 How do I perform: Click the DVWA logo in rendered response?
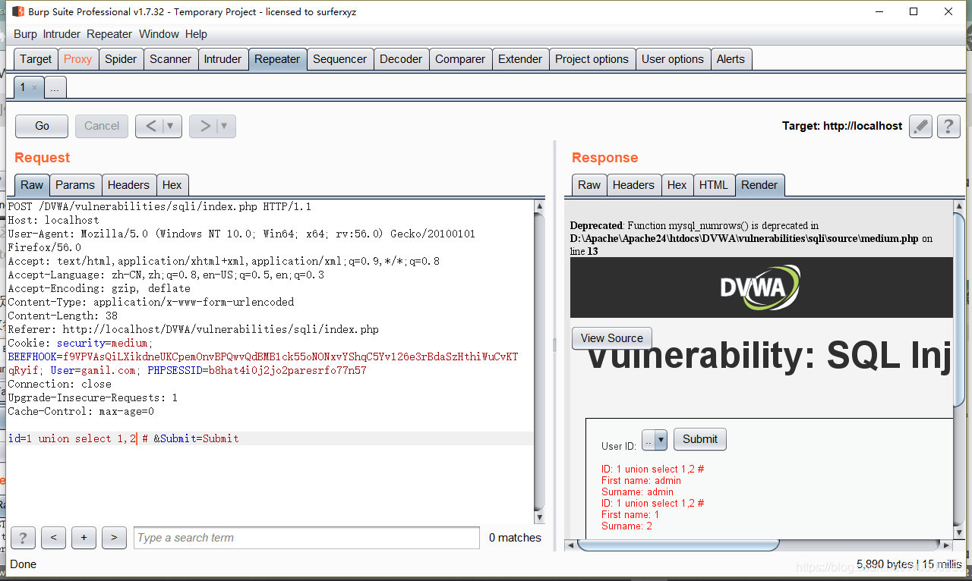pos(761,287)
